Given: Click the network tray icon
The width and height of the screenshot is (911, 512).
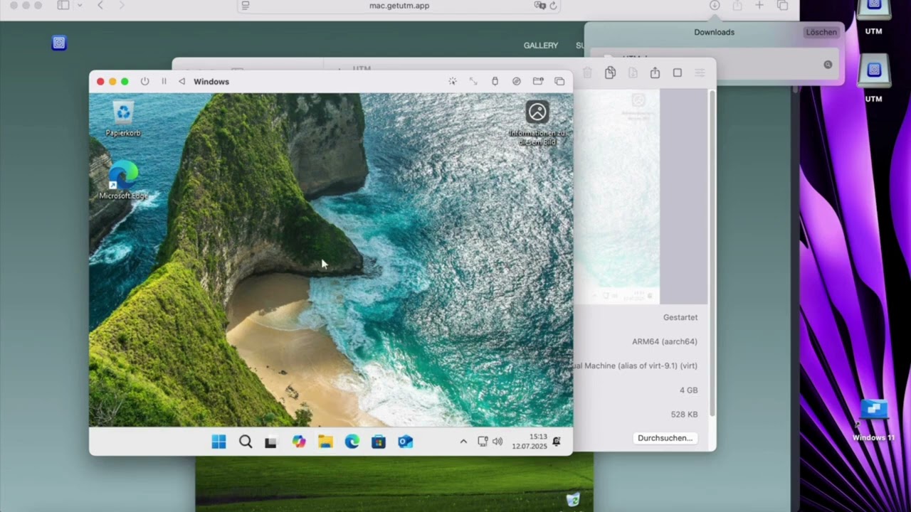Looking at the screenshot, I should point(483,442).
